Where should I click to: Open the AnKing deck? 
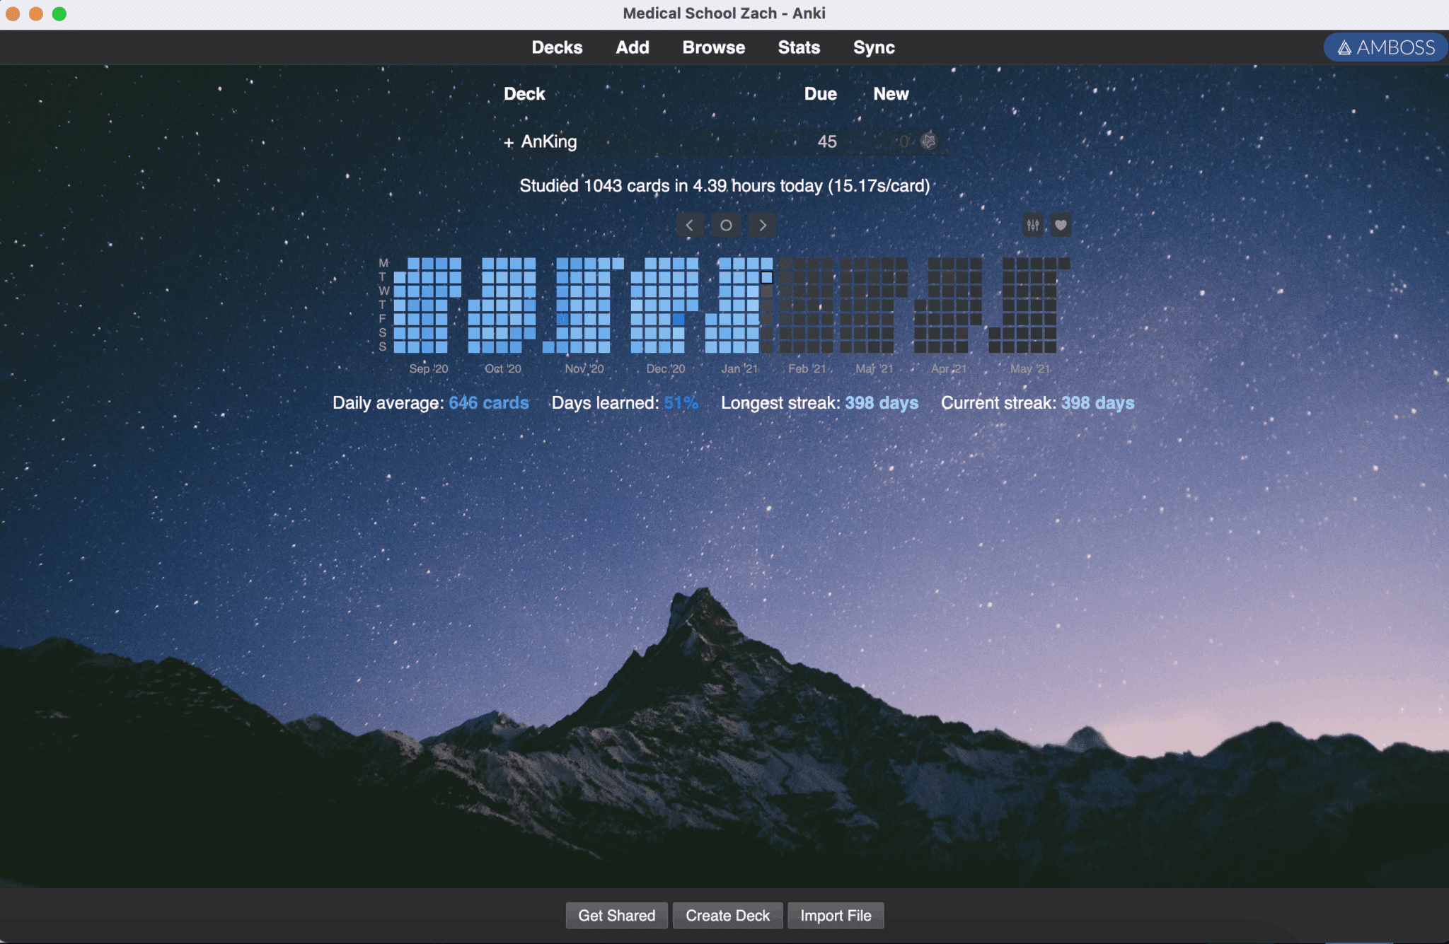pyautogui.click(x=549, y=141)
